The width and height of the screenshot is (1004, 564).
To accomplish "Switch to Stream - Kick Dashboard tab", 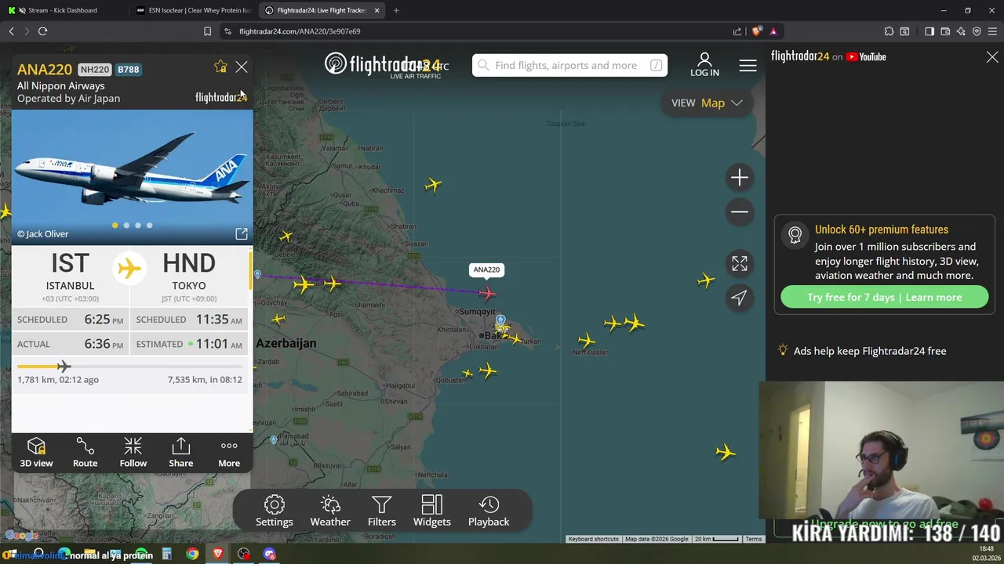I will [63, 10].
